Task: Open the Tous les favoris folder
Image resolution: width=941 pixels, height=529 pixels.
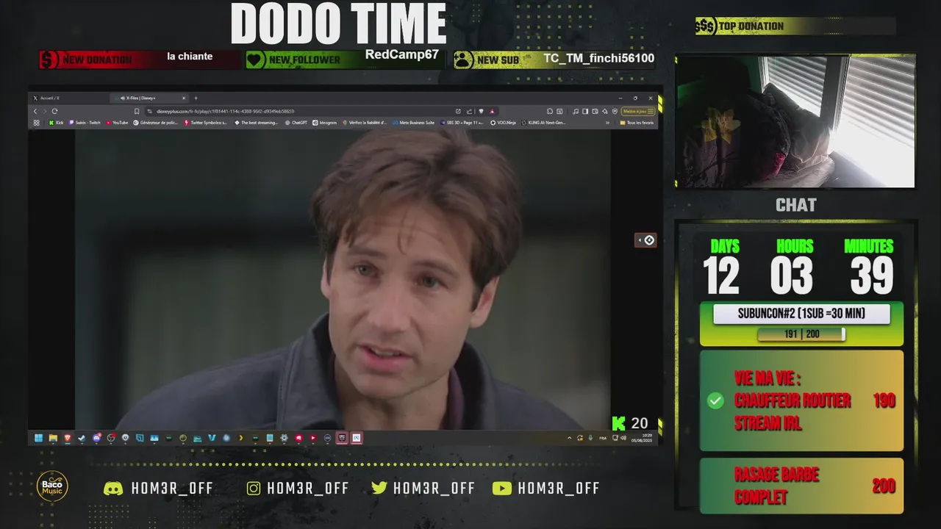Action: 637,123
